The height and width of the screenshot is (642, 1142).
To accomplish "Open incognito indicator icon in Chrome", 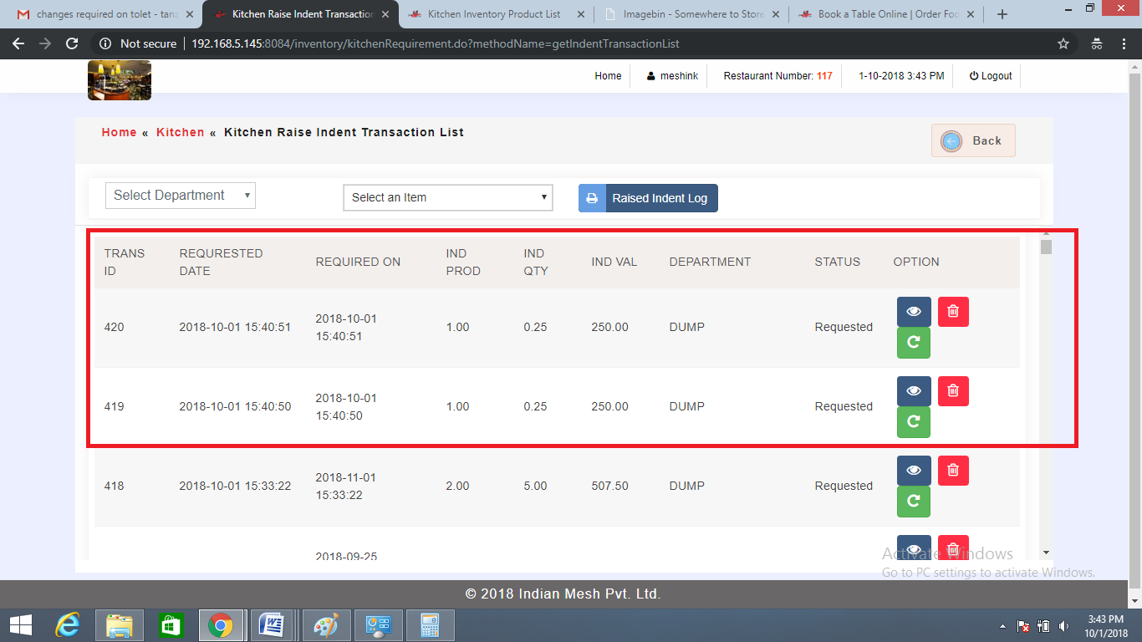I will 1096,43.
